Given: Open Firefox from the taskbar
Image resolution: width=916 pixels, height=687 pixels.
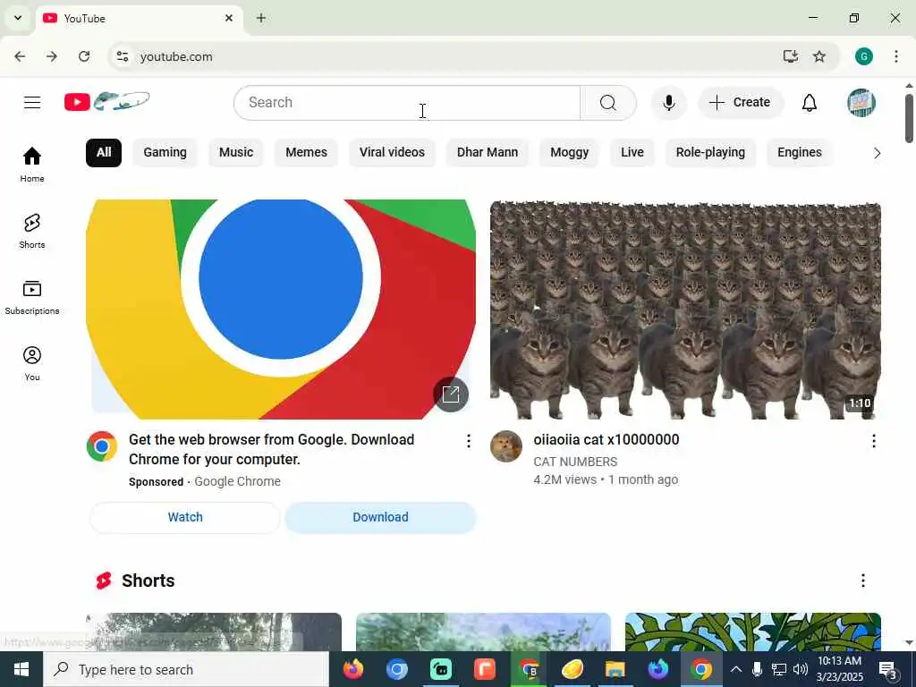Looking at the screenshot, I should click(x=353, y=669).
